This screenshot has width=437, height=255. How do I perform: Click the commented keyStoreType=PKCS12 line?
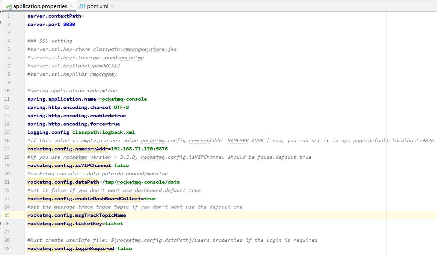click(73, 66)
